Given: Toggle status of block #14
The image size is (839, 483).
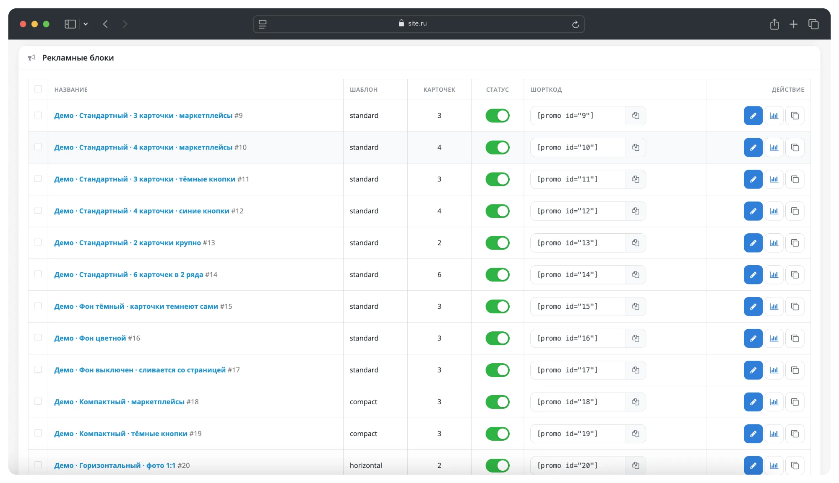Looking at the screenshot, I should click(x=497, y=275).
